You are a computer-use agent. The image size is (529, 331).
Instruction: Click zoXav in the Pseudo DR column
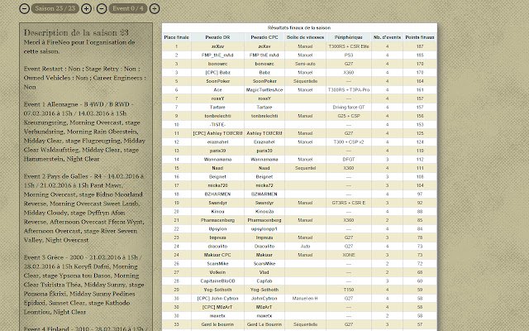pos(217,46)
